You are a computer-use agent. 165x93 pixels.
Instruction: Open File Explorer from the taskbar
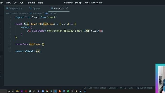(18, 91)
